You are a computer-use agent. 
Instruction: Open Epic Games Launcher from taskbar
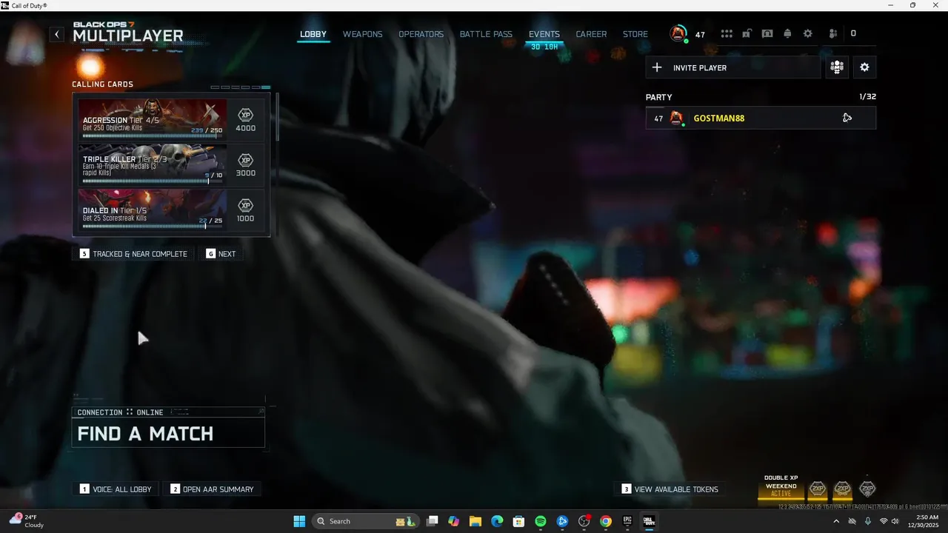[x=627, y=521]
